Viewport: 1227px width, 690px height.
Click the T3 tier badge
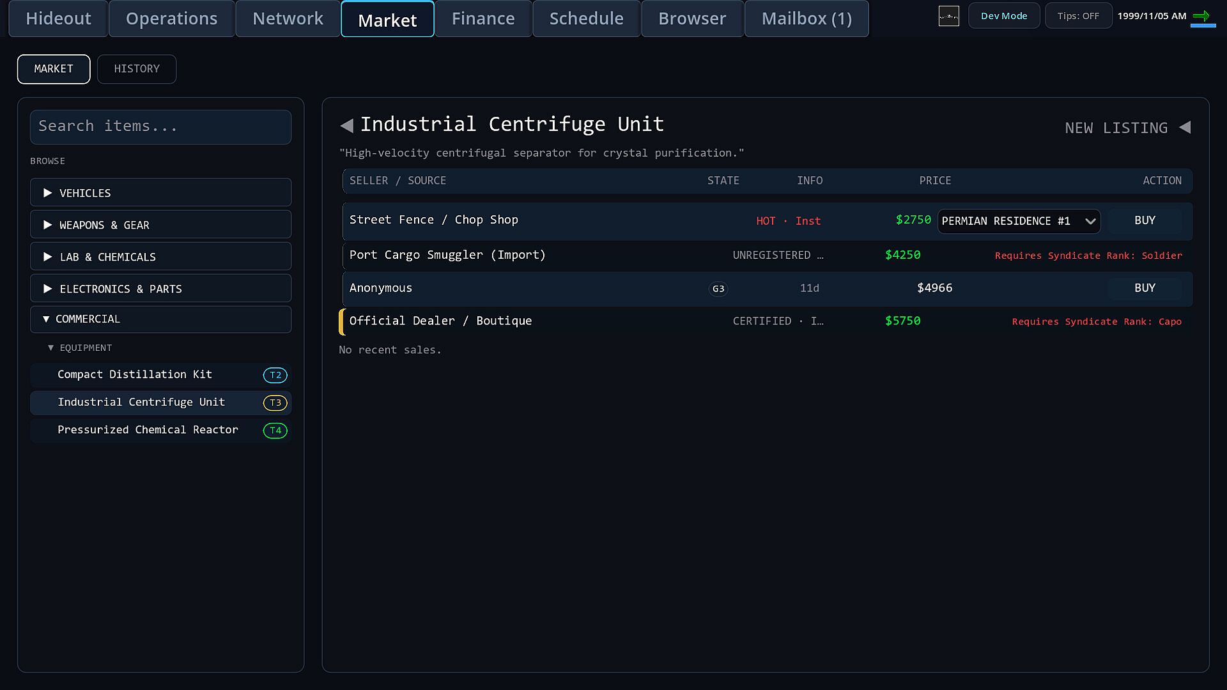pyautogui.click(x=275, y=402)
